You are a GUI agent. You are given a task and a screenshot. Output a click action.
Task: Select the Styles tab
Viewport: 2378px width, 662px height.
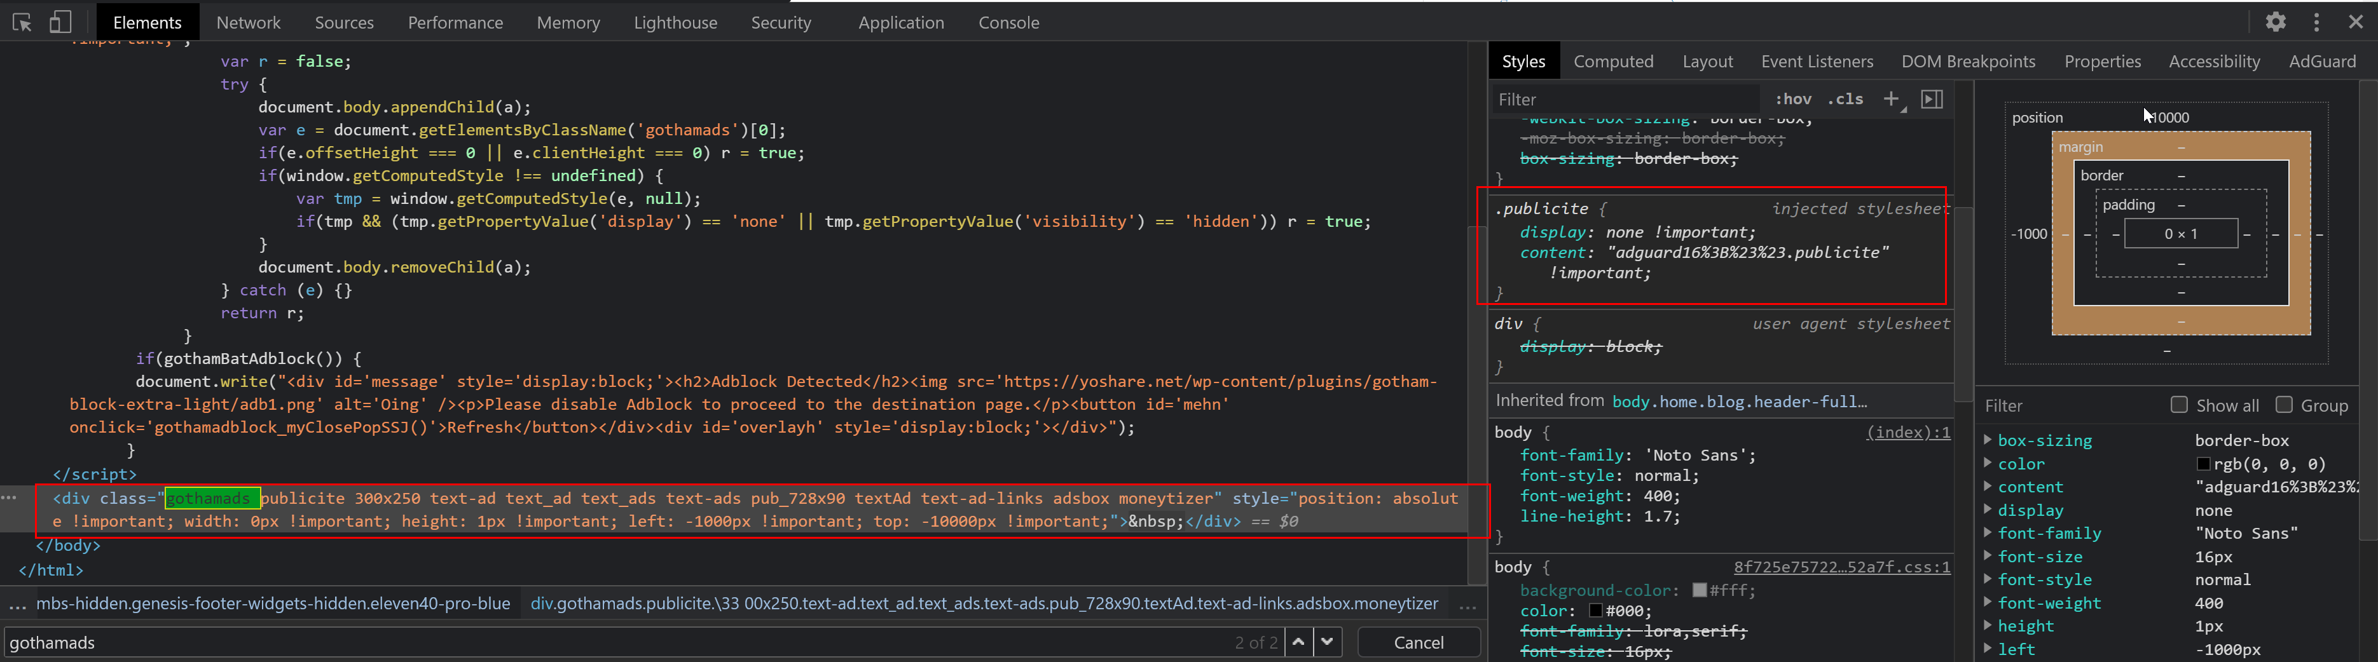pos(1523,61)
